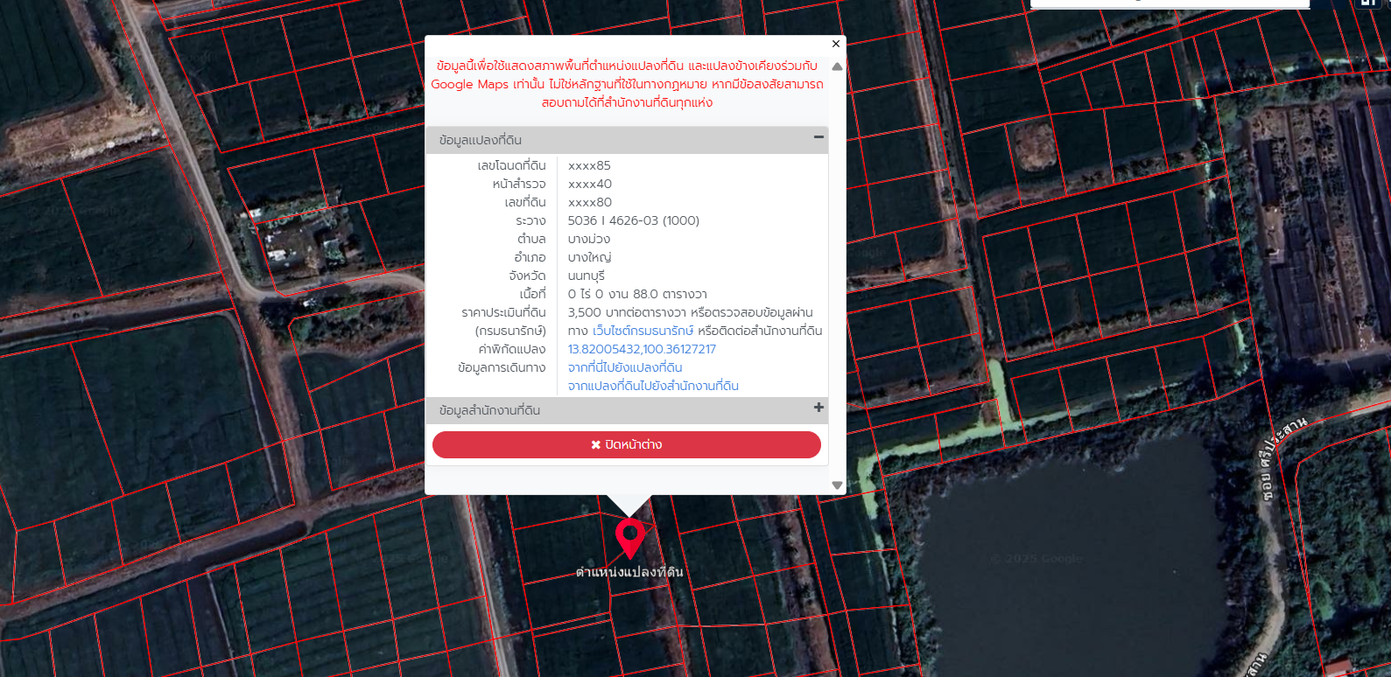The image size is (1391, 677).
Task: Click the partially visible top-right map control icon
Action: (1367, 3)
